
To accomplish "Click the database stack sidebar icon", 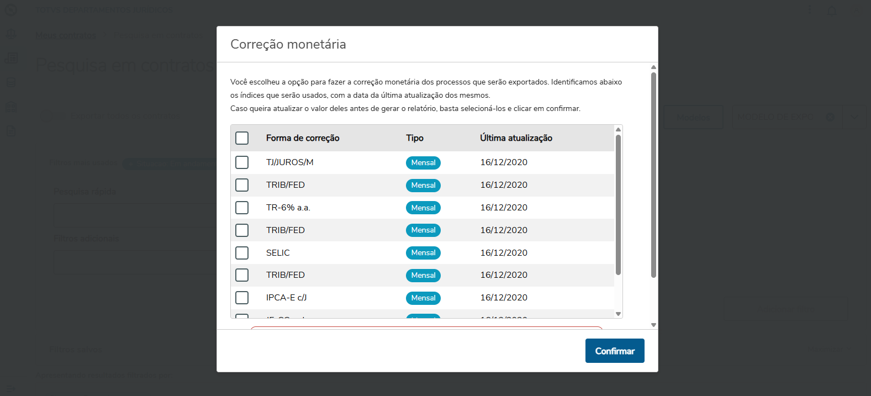I will pyautogui.click(x=11, y=82).
